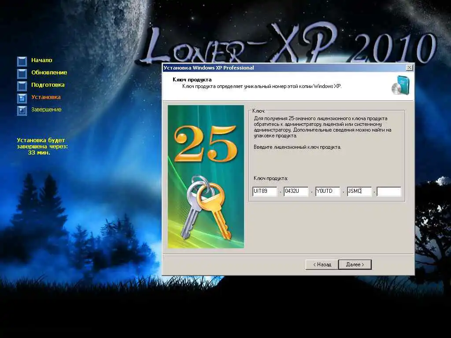Focus the third key field containing Y0UTD
Viewport: 451px width, 338px height.
(x=327, y=191)
